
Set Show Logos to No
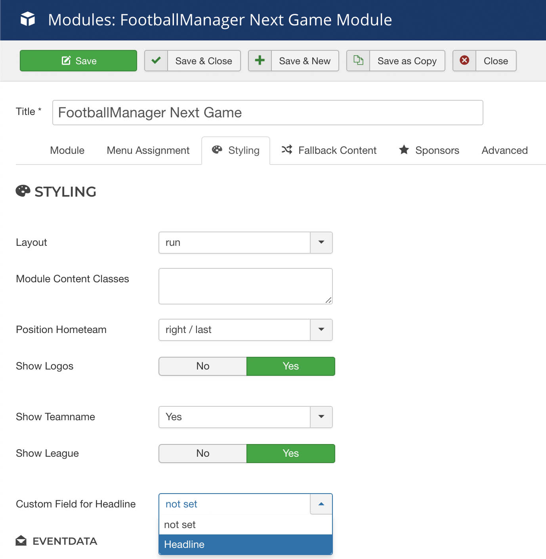point(203,366)
